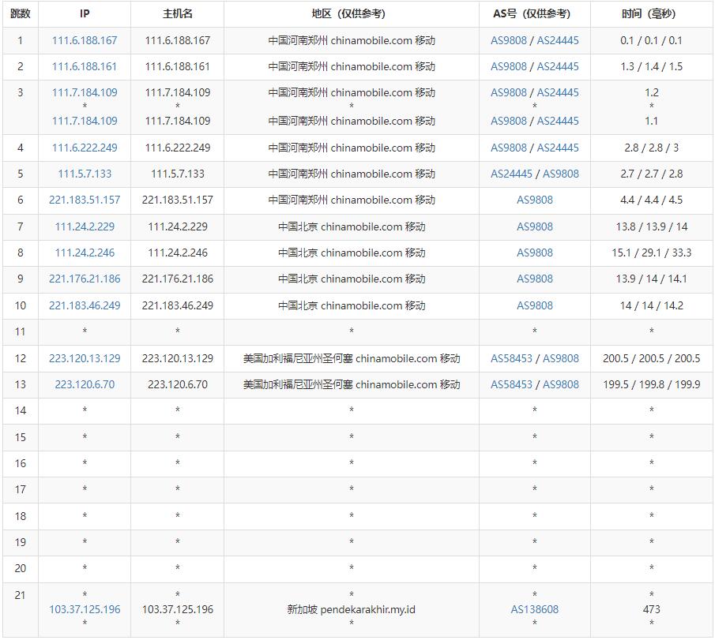Select the 时间 (毫秒) column header
Screen dimensions: 715x640
[651, 13]
